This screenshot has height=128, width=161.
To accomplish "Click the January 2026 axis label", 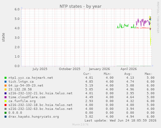I will [x=99, y=69].
